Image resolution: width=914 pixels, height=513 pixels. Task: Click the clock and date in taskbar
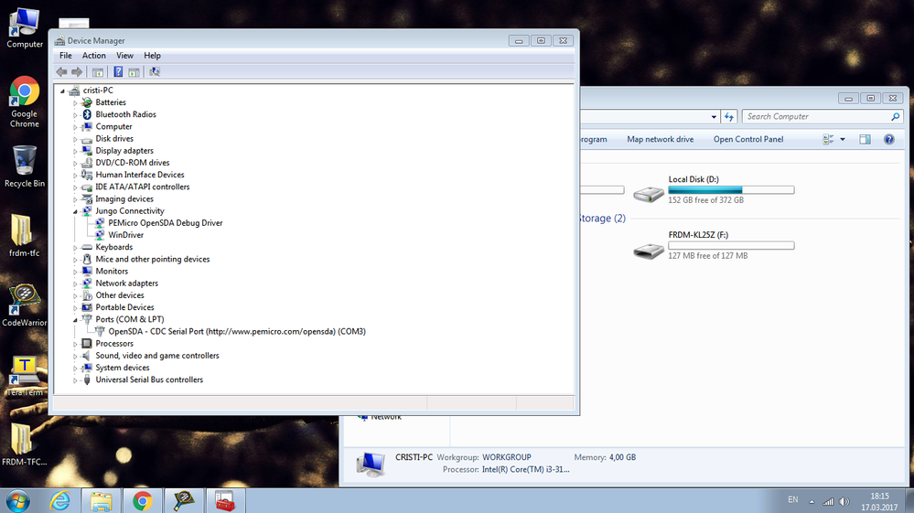[879, 501]
